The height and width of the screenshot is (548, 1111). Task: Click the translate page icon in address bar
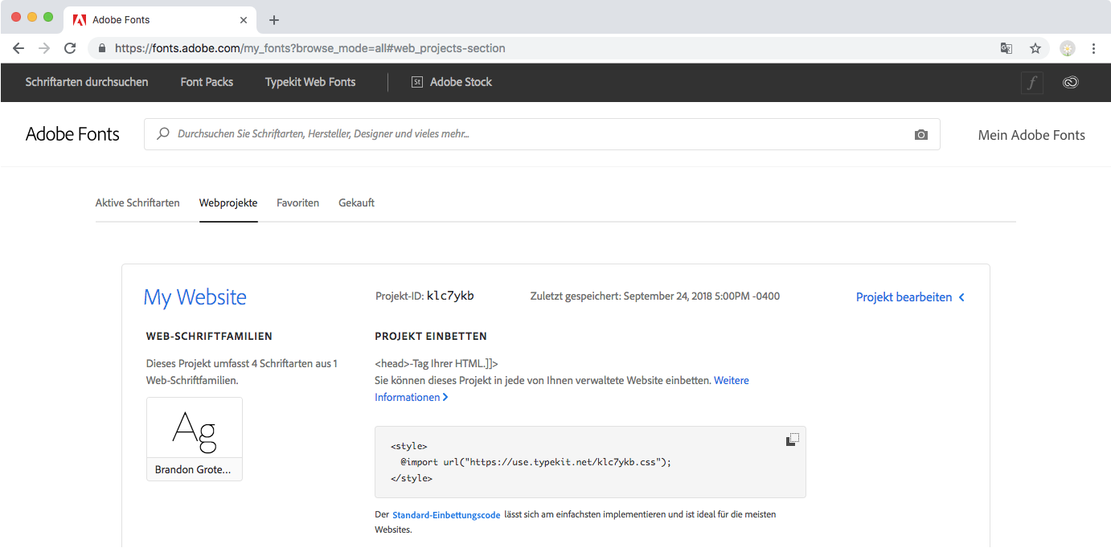point(1006,48)
